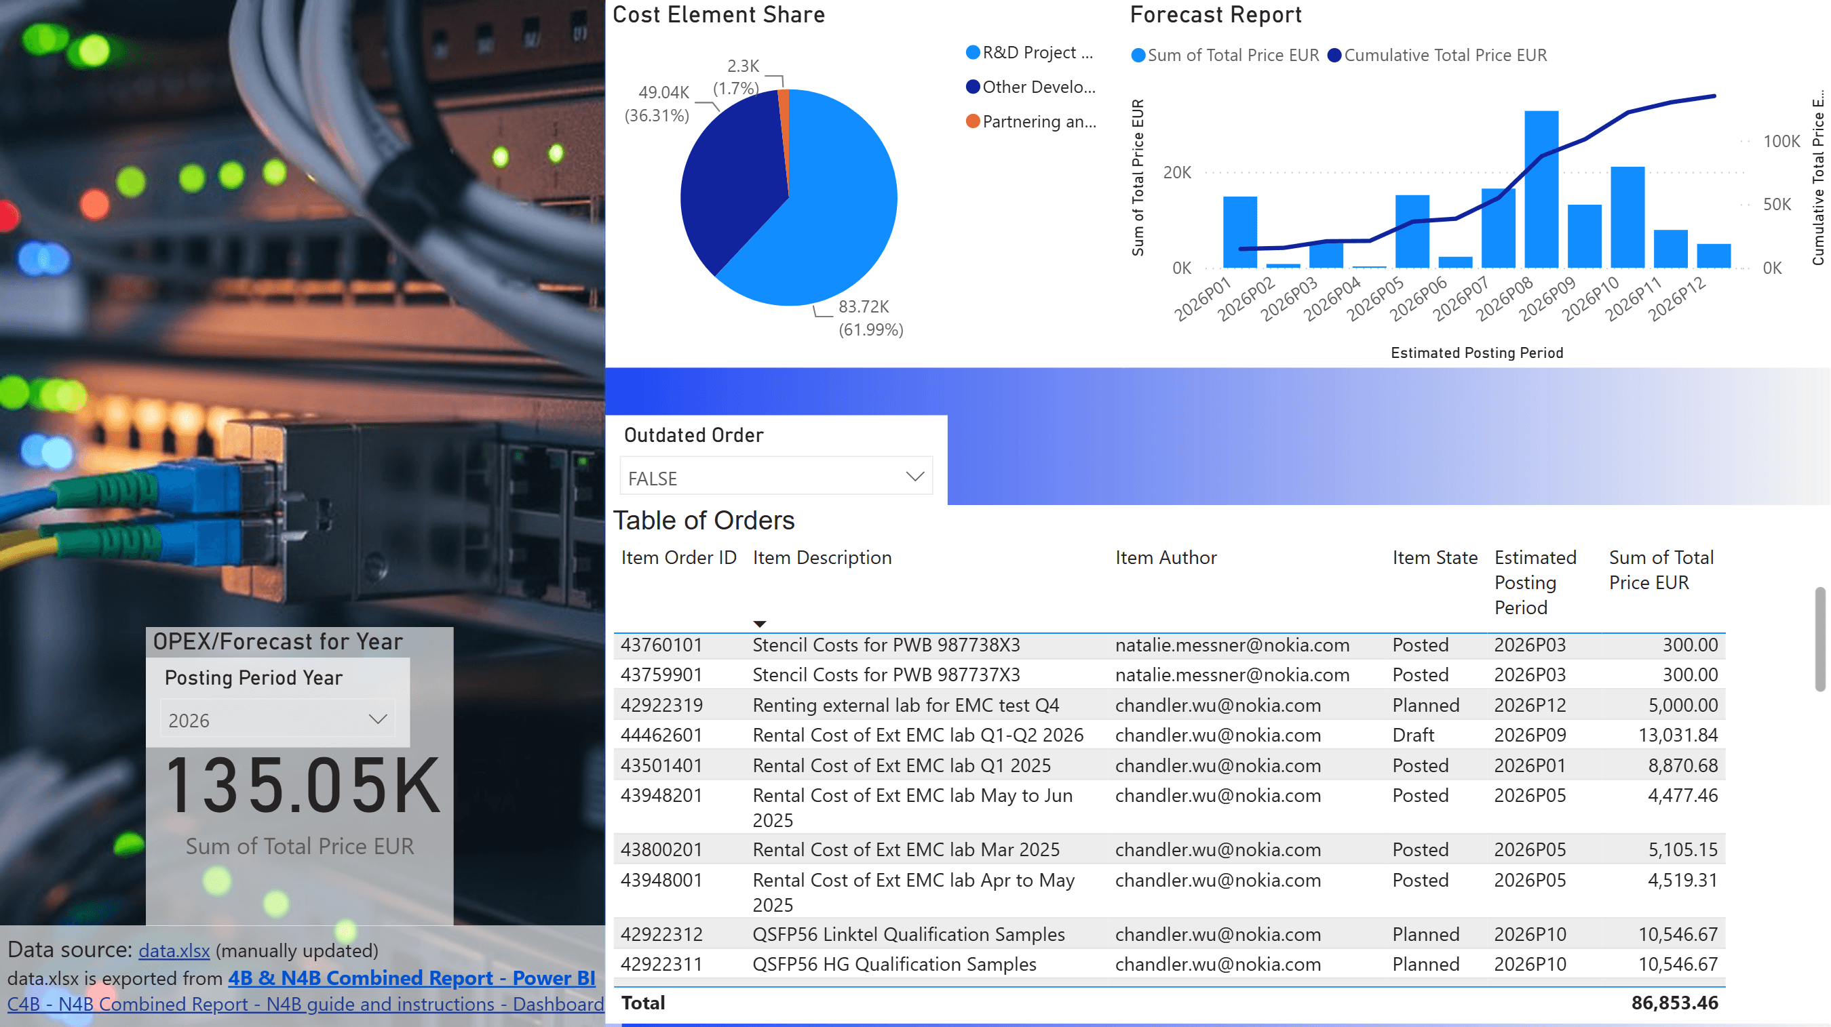Screen dimensions: 1831x1027
Task: Click the 2026P12 posting period cell
Action: (x=1530, y=705)
